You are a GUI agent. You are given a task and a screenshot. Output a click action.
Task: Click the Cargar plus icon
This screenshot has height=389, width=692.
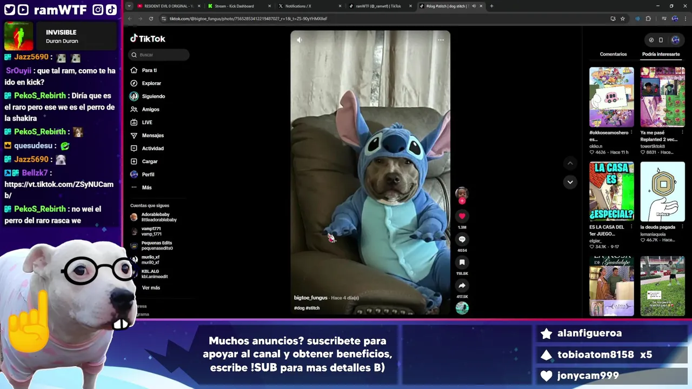coord(134,161)
